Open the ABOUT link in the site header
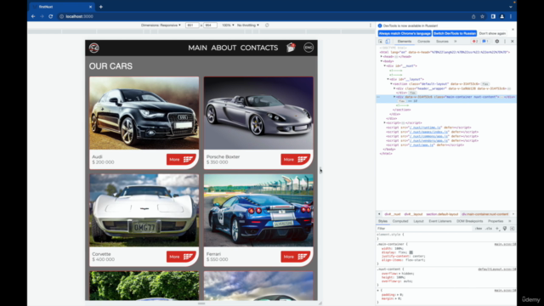Image resolution: width=544 pixels, height=306 pixels. point(224,48)
